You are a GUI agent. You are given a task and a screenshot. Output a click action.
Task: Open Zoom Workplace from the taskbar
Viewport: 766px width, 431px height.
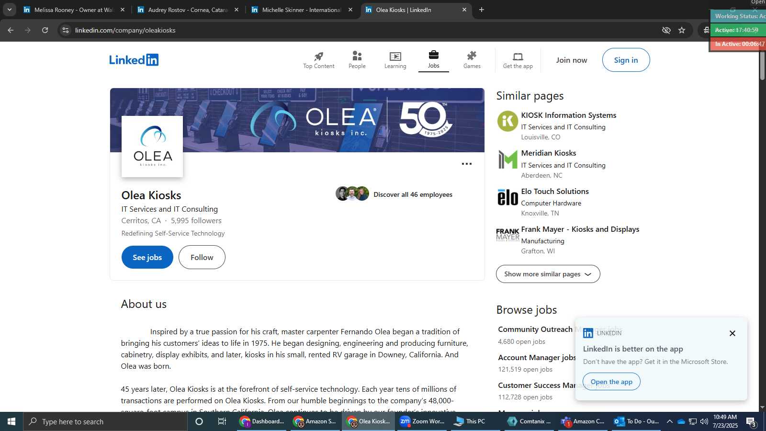(x=422, y=421)
